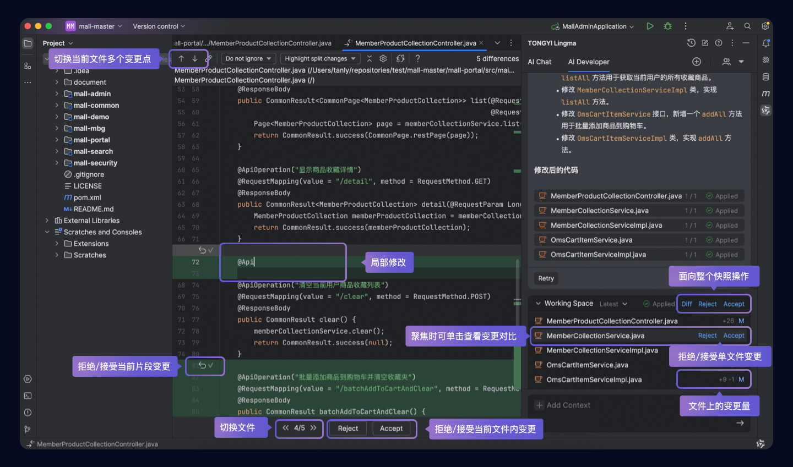
Task: Open Lingma chat history icon
Action: [x=692, y=43]
